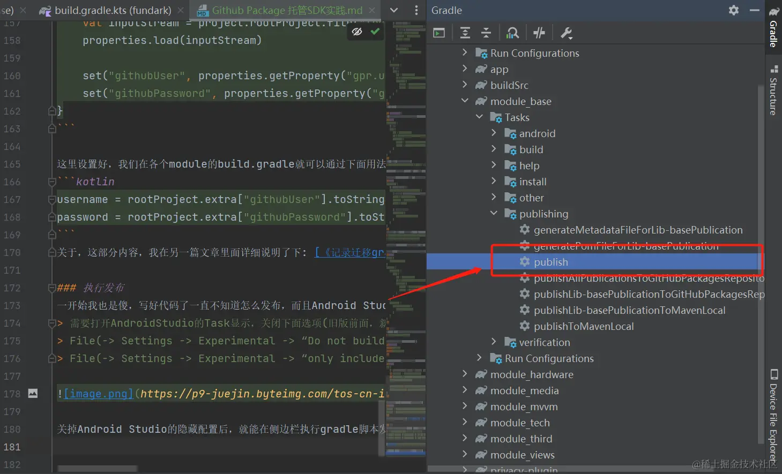Select module_mvvm in Gradle tree
The width and height of the screenshot is (782, 474).
524,407
